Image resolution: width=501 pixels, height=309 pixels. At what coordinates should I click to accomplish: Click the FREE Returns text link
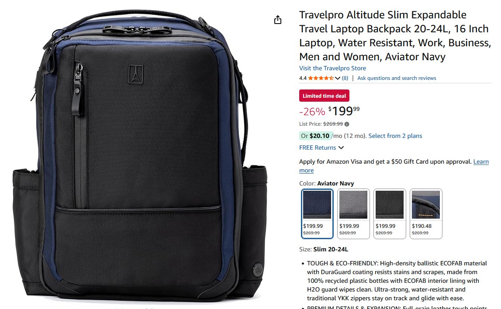tap(317, 148)
